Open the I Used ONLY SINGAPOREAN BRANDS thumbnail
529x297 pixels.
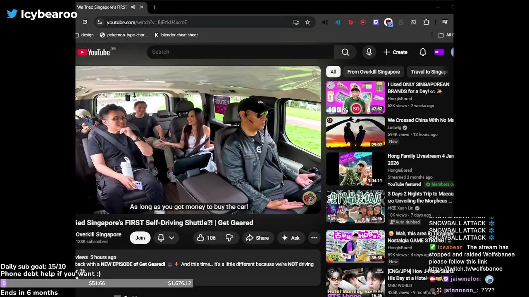point(355,97)
